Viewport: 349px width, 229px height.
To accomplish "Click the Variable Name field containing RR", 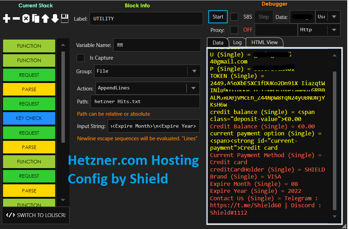I will (157, 45).
